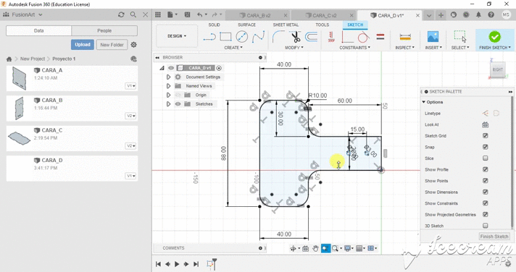516x272 pixels.
Task: Expand the Named Views tree node
Action: tap(168, 86)
